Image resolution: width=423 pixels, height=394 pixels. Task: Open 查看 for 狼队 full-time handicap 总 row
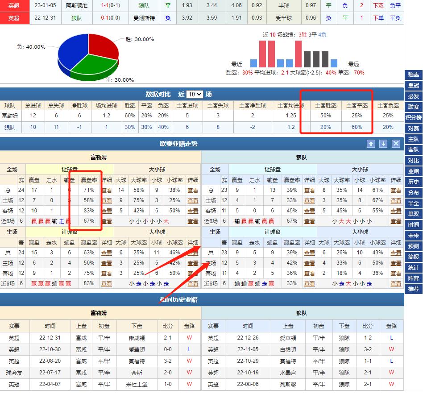click(309, 190)
